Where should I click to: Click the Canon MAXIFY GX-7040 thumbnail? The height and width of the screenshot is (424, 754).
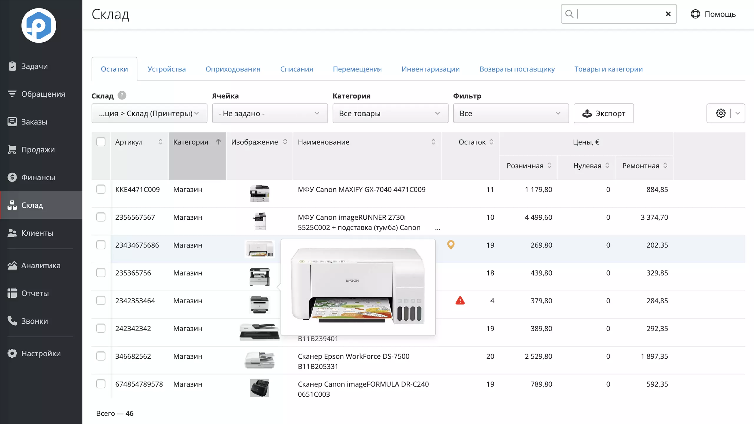point(259,193)
